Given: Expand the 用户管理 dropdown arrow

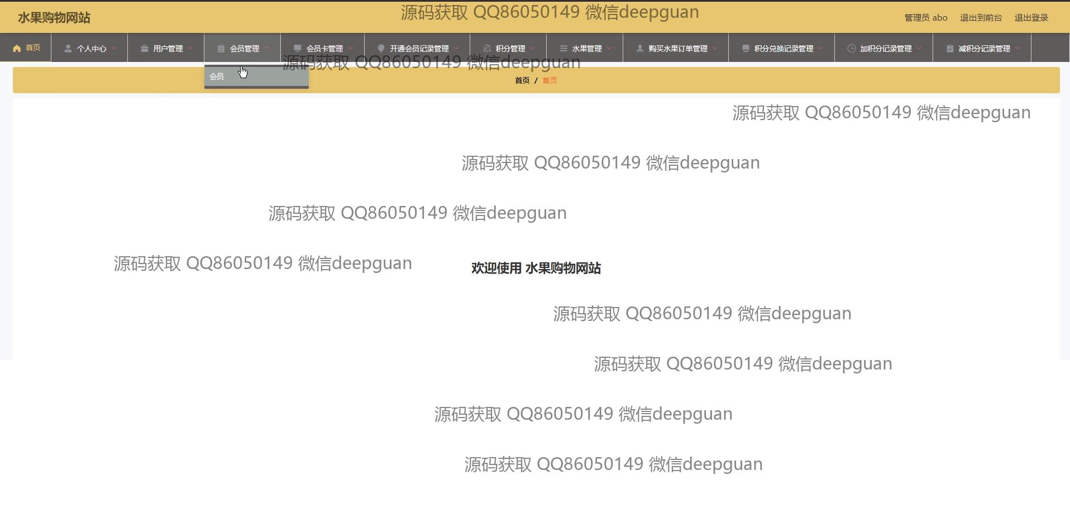Looking at the screenshot, I should click(190, 49).
